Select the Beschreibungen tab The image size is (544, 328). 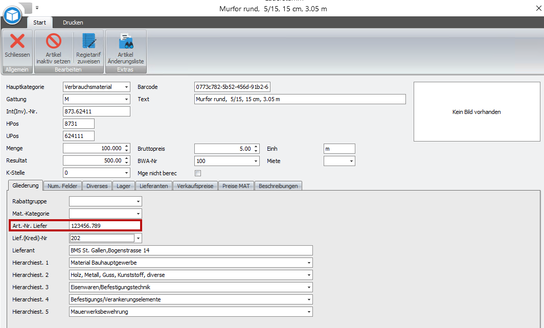(279, 186)
